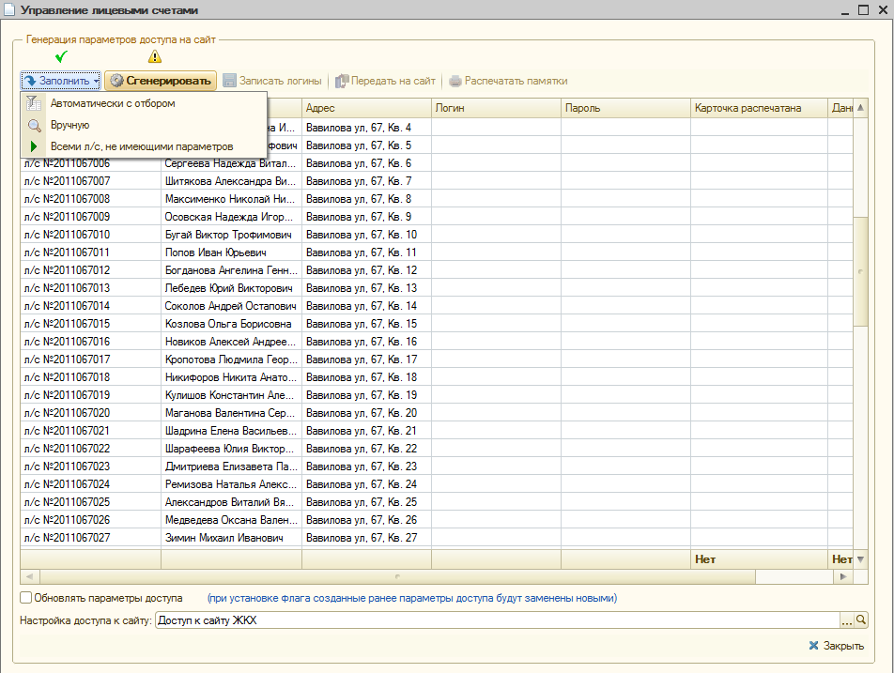Click the Логин column header
The image size is (894, 673).
pyautogui.click(x=496, y=108)
